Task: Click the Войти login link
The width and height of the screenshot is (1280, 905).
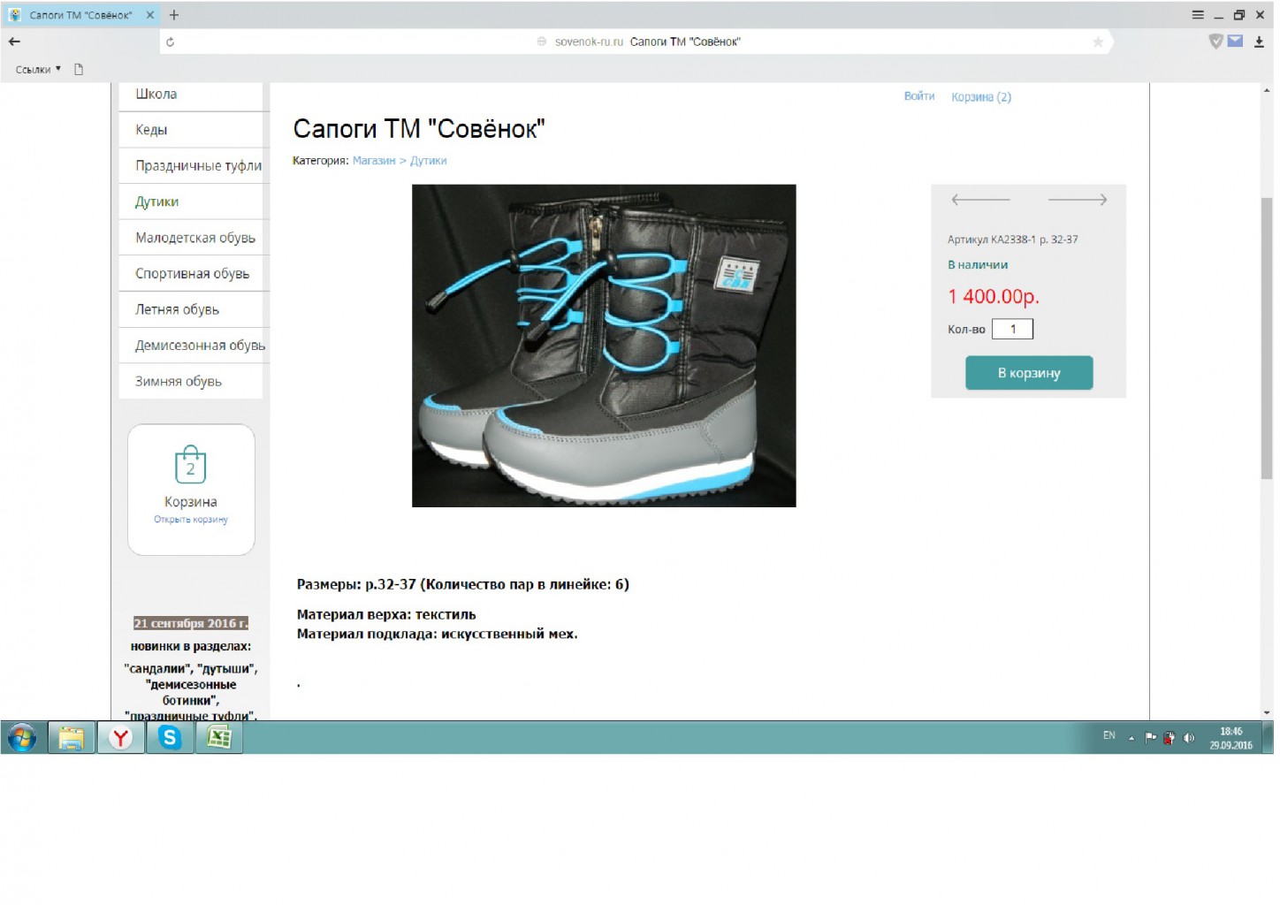Action: [918, 96]
